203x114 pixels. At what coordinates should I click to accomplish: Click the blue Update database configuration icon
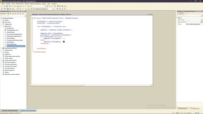pos(8,9)
